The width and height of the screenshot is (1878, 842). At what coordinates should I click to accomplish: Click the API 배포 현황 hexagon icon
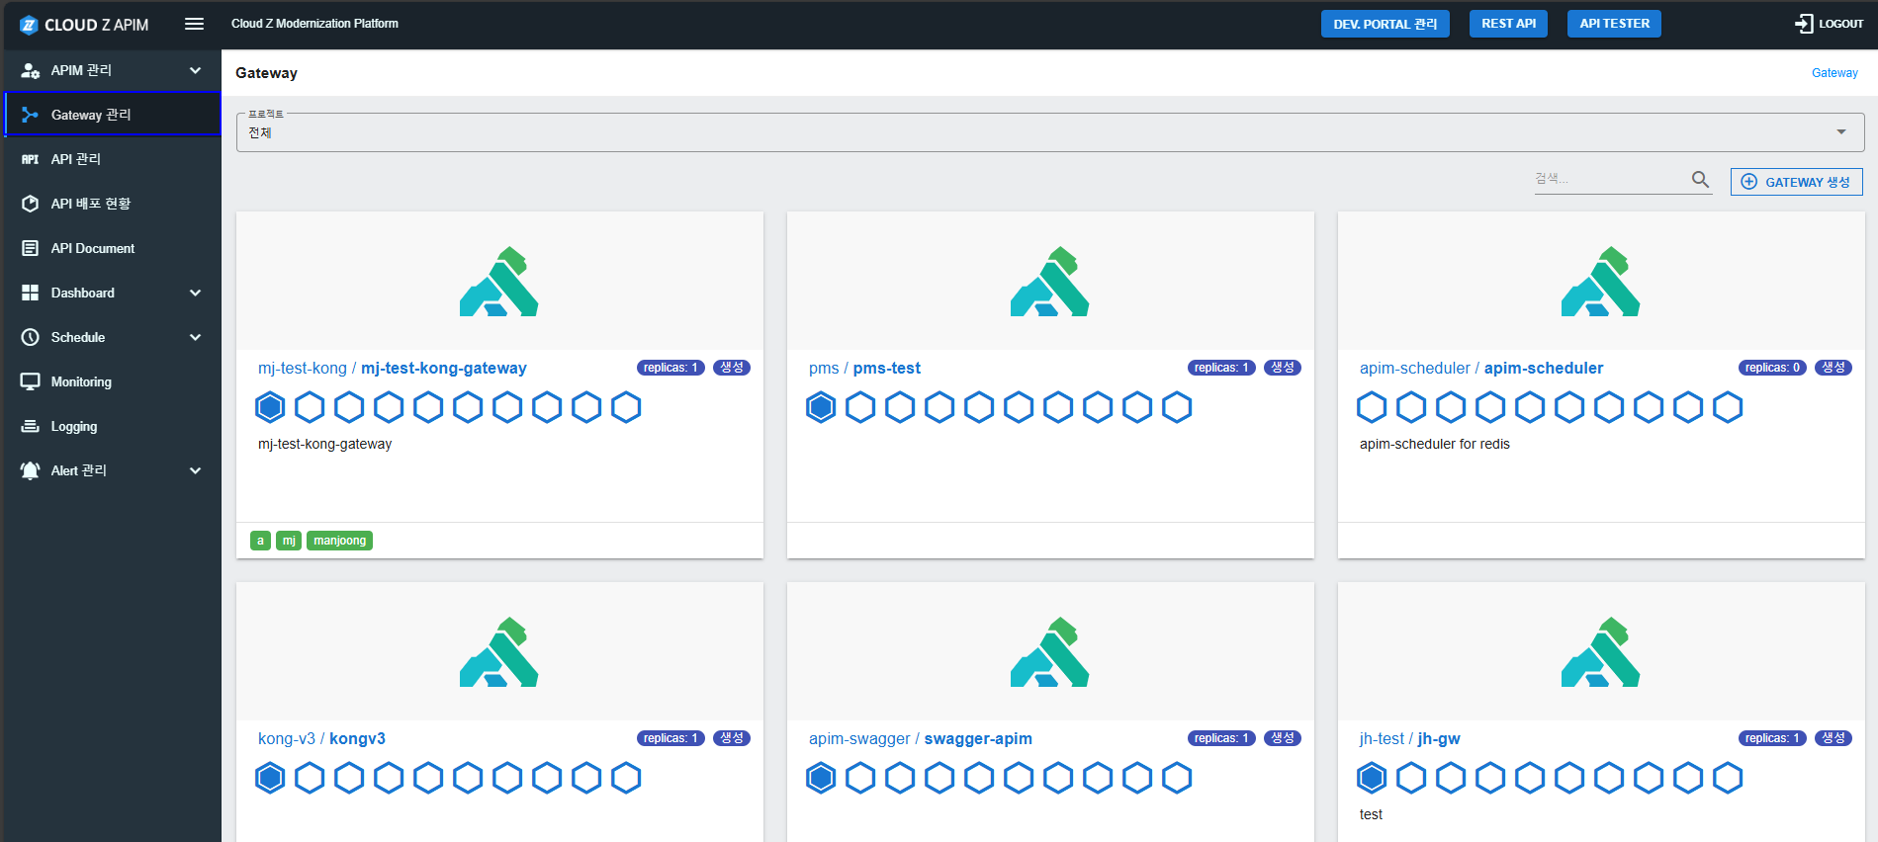pos(31,204)
